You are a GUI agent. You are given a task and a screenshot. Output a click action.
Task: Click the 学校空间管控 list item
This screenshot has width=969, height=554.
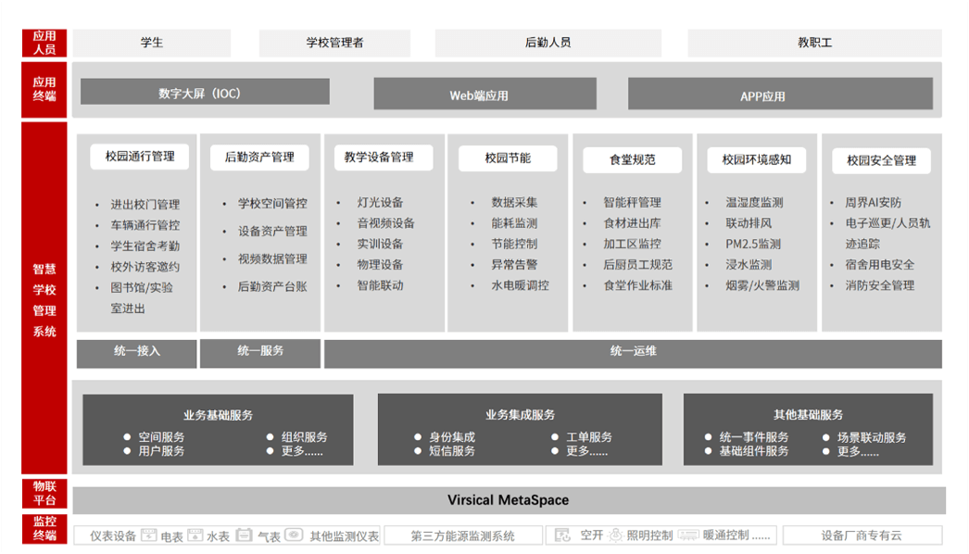[272, 204]
